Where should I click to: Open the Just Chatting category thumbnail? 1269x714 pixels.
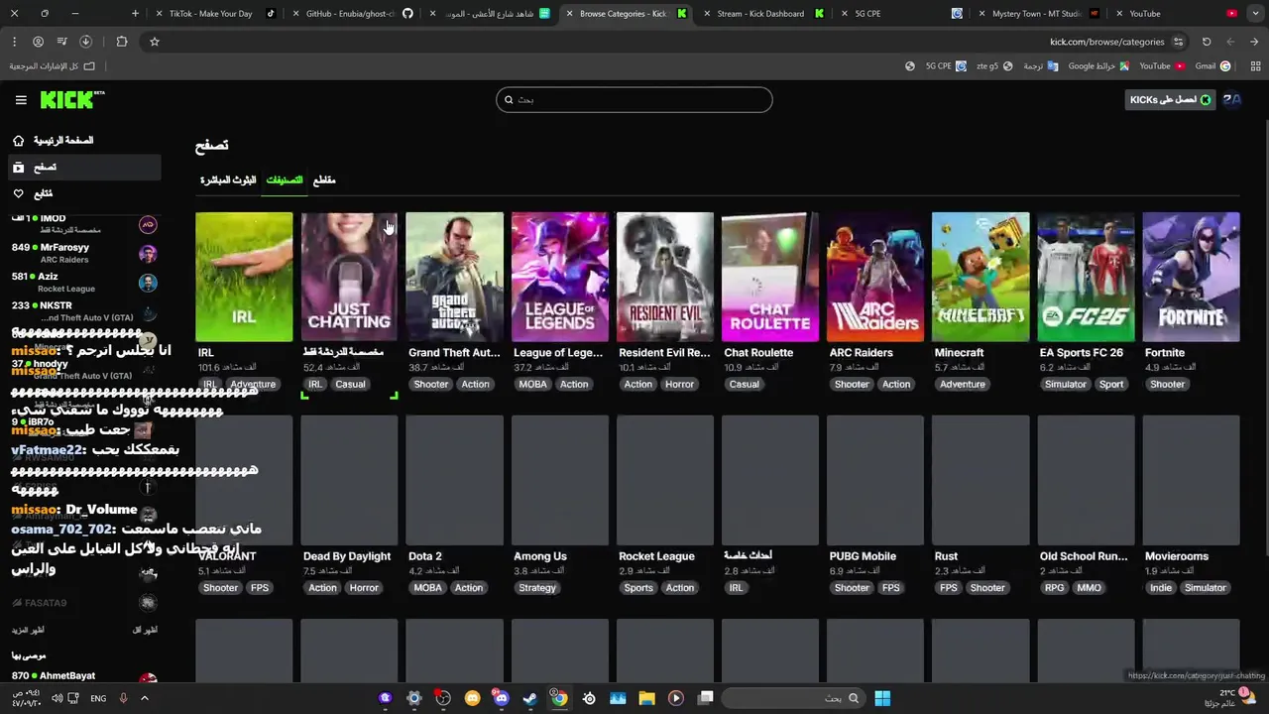349,277
